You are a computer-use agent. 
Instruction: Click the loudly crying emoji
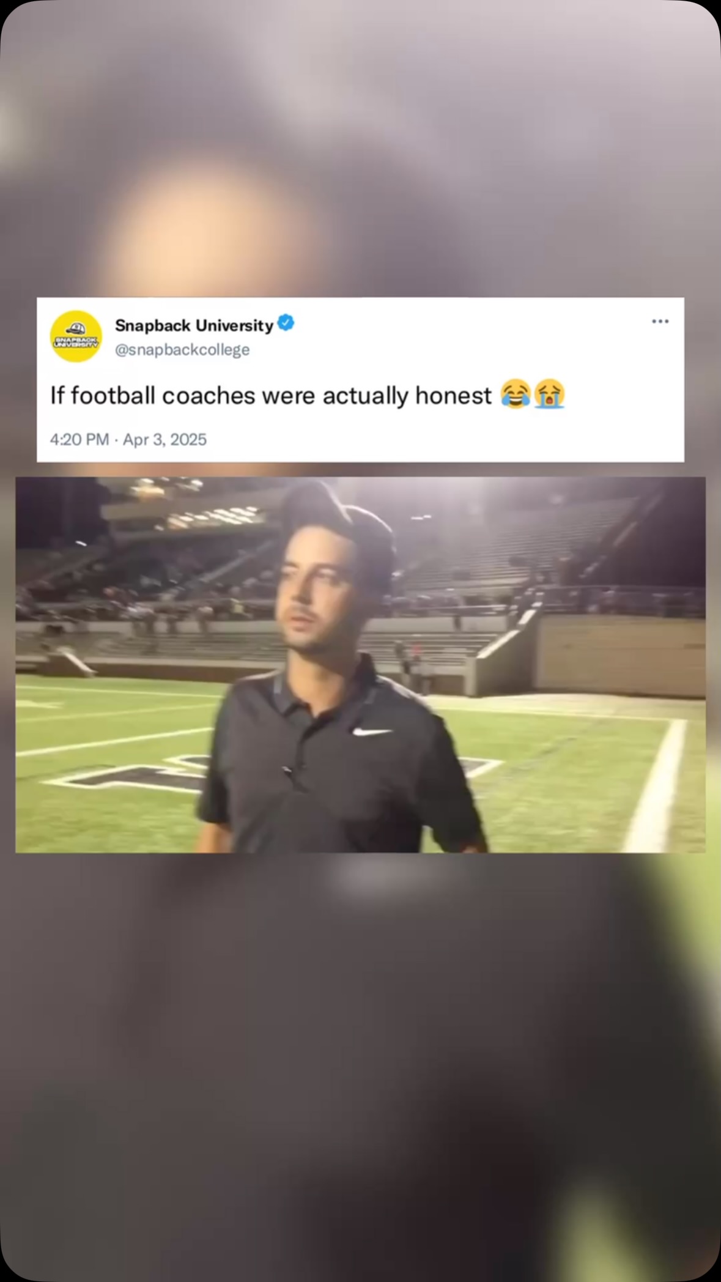[549, 395]
